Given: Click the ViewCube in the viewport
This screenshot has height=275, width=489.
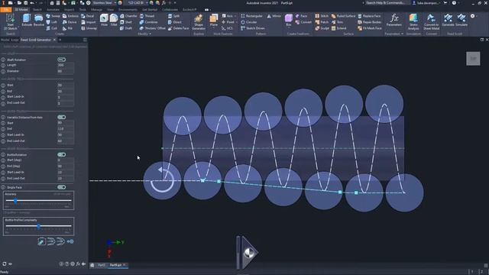Looking at the screenshot, I should pyautogui.click(x=473, y=59).
